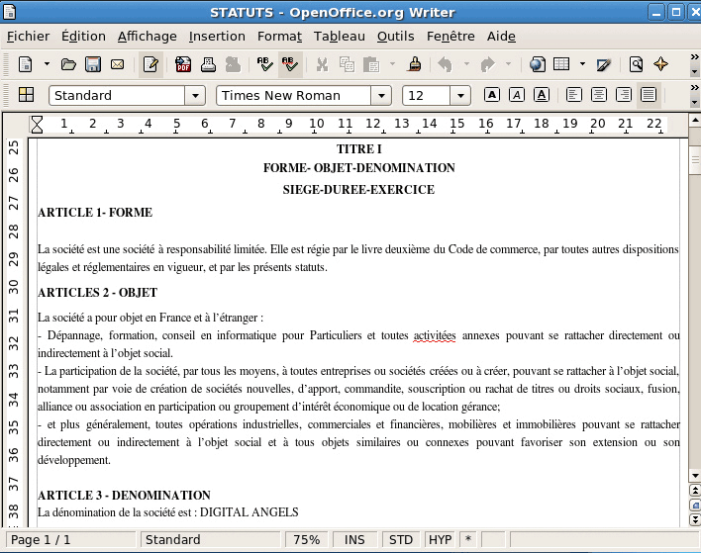Click the Page 1 / 1 status bar field
Screen dimensions: 701x553
(70, 539)
